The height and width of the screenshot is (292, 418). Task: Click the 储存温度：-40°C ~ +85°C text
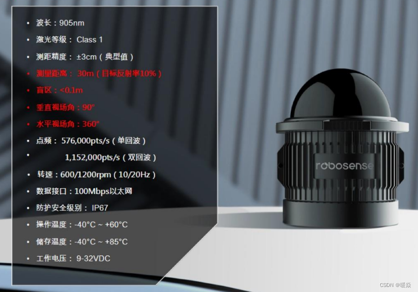[80, 241]
